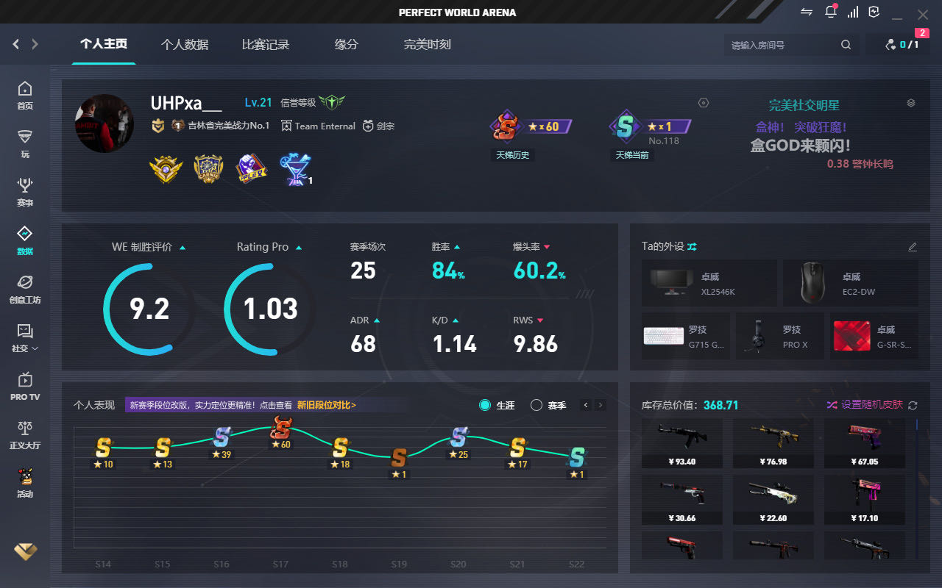942x588 pixels.
Task: Select the 生涯 radio button
Action: pyautogui.click(x=485, y=405)
